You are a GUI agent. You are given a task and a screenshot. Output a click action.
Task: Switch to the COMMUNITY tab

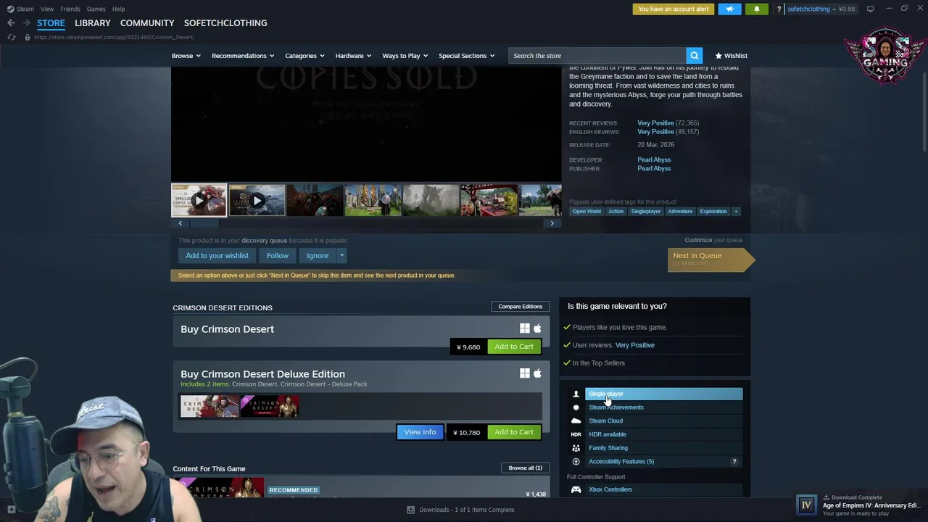[147, 23]
